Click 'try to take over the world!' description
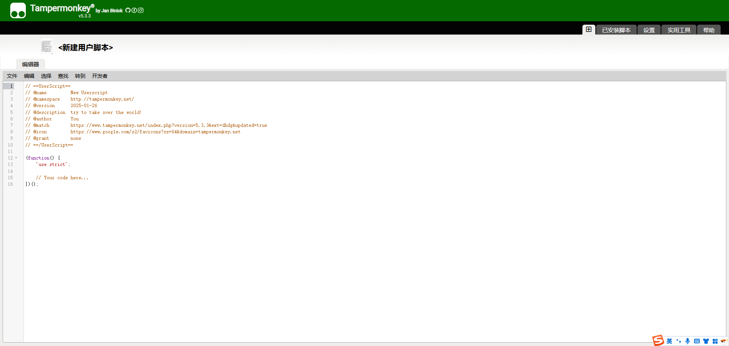Viewport: 729px width, 346px height. 106,112
